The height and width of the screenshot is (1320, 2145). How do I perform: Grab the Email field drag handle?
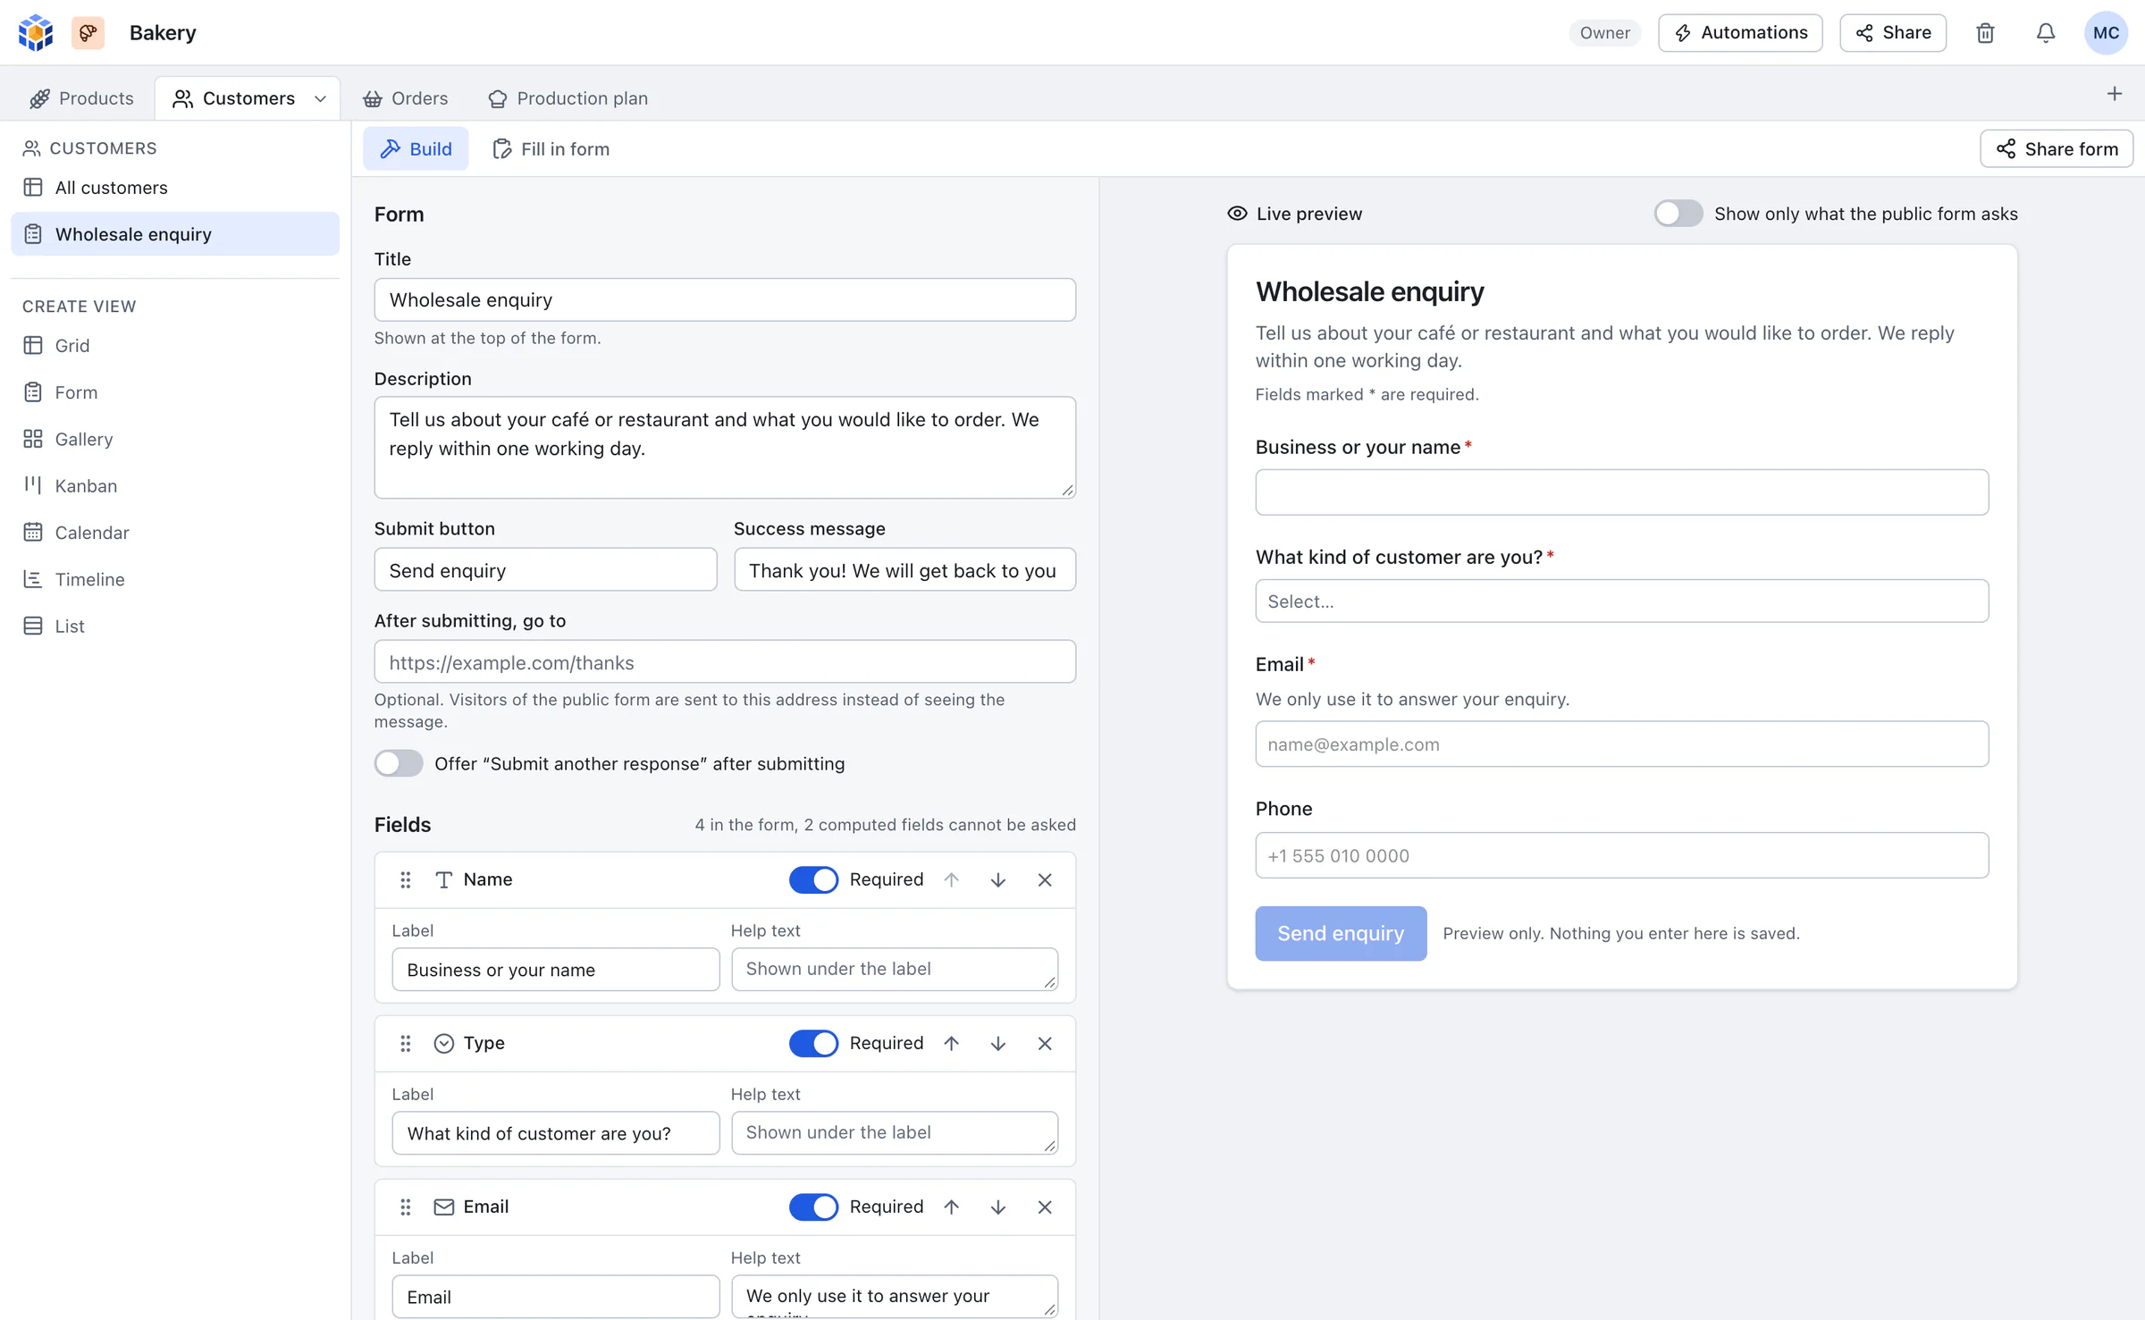[x=406, y=1207]
